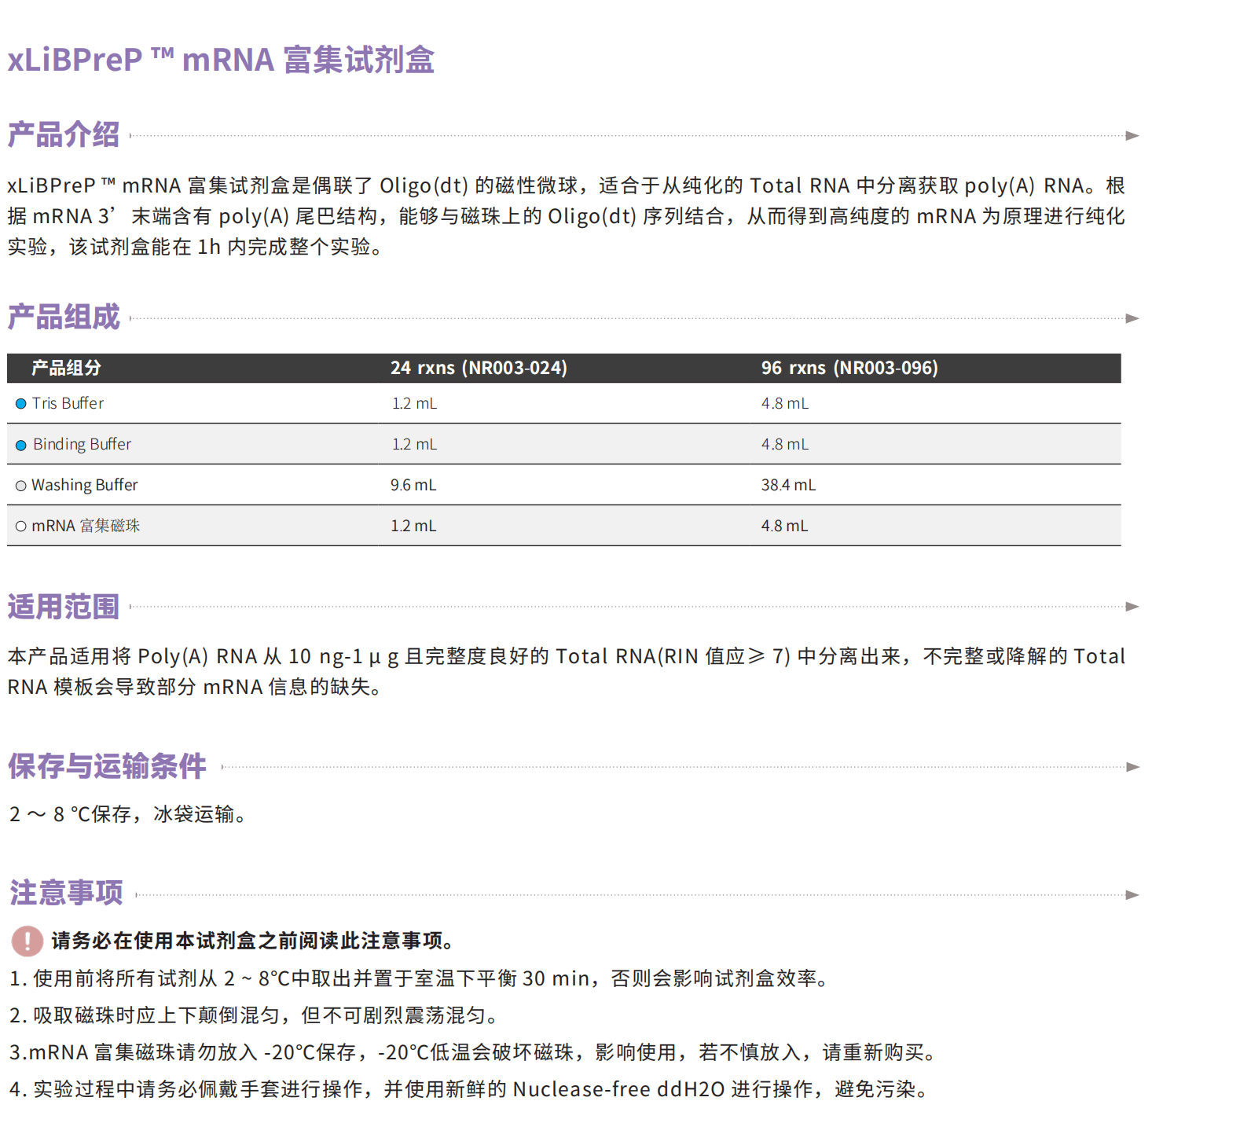Image resolution: width=1240 pixels, height=1145 pixels.
Task: Click the Washing Buffer row label
Action: (x=84, y=485)
